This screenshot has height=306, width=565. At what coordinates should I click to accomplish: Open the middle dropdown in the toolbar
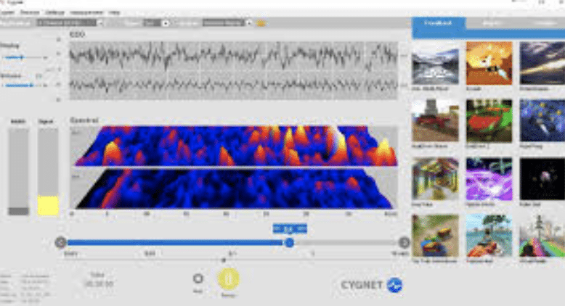(x=166, y=22)
